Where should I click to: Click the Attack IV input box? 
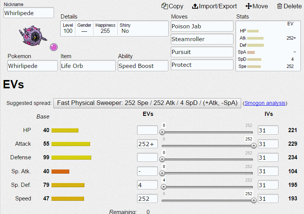tap(268, 144)
